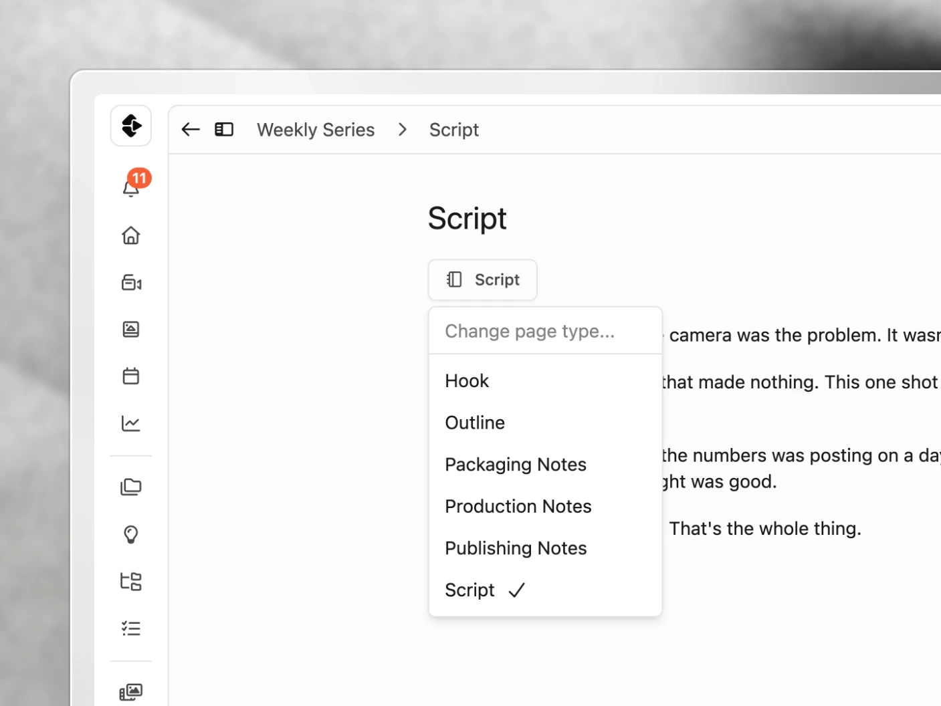The height and width of the screenshot is (706, 941).
Task: Select Outline page type
Action: click(545, 423)
